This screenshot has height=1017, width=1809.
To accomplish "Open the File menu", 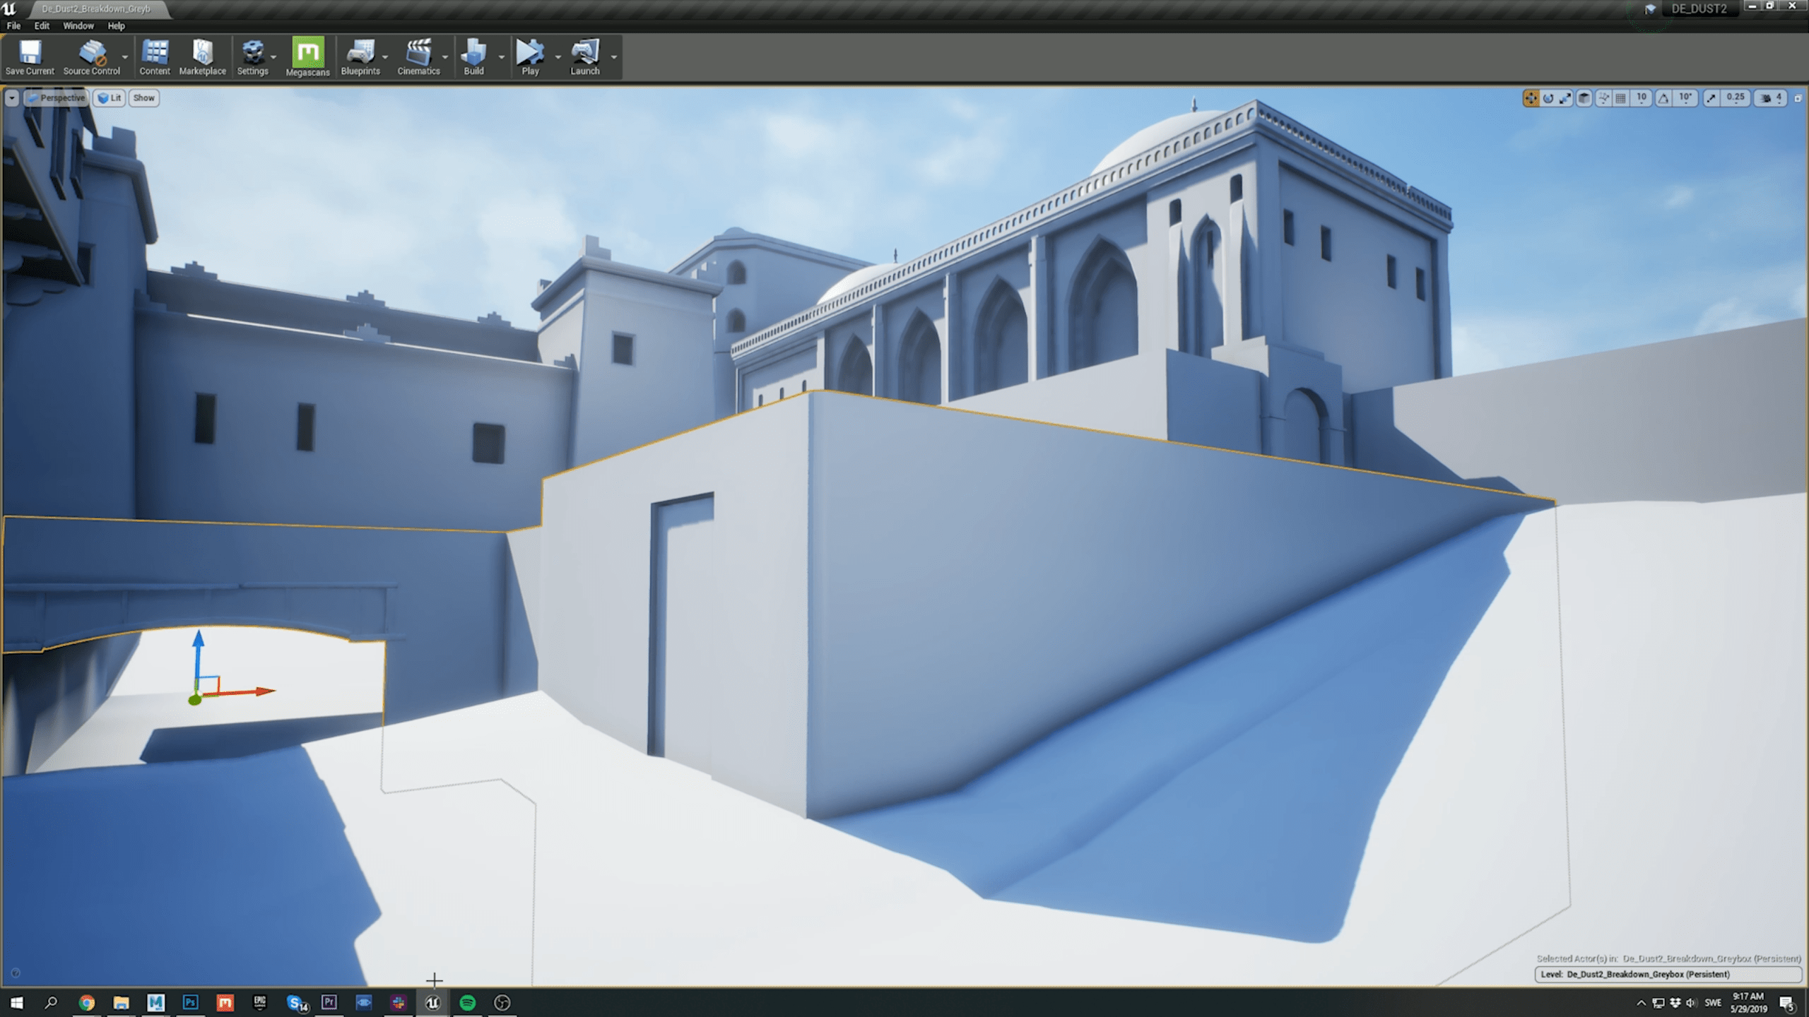I will pos(13,25).
